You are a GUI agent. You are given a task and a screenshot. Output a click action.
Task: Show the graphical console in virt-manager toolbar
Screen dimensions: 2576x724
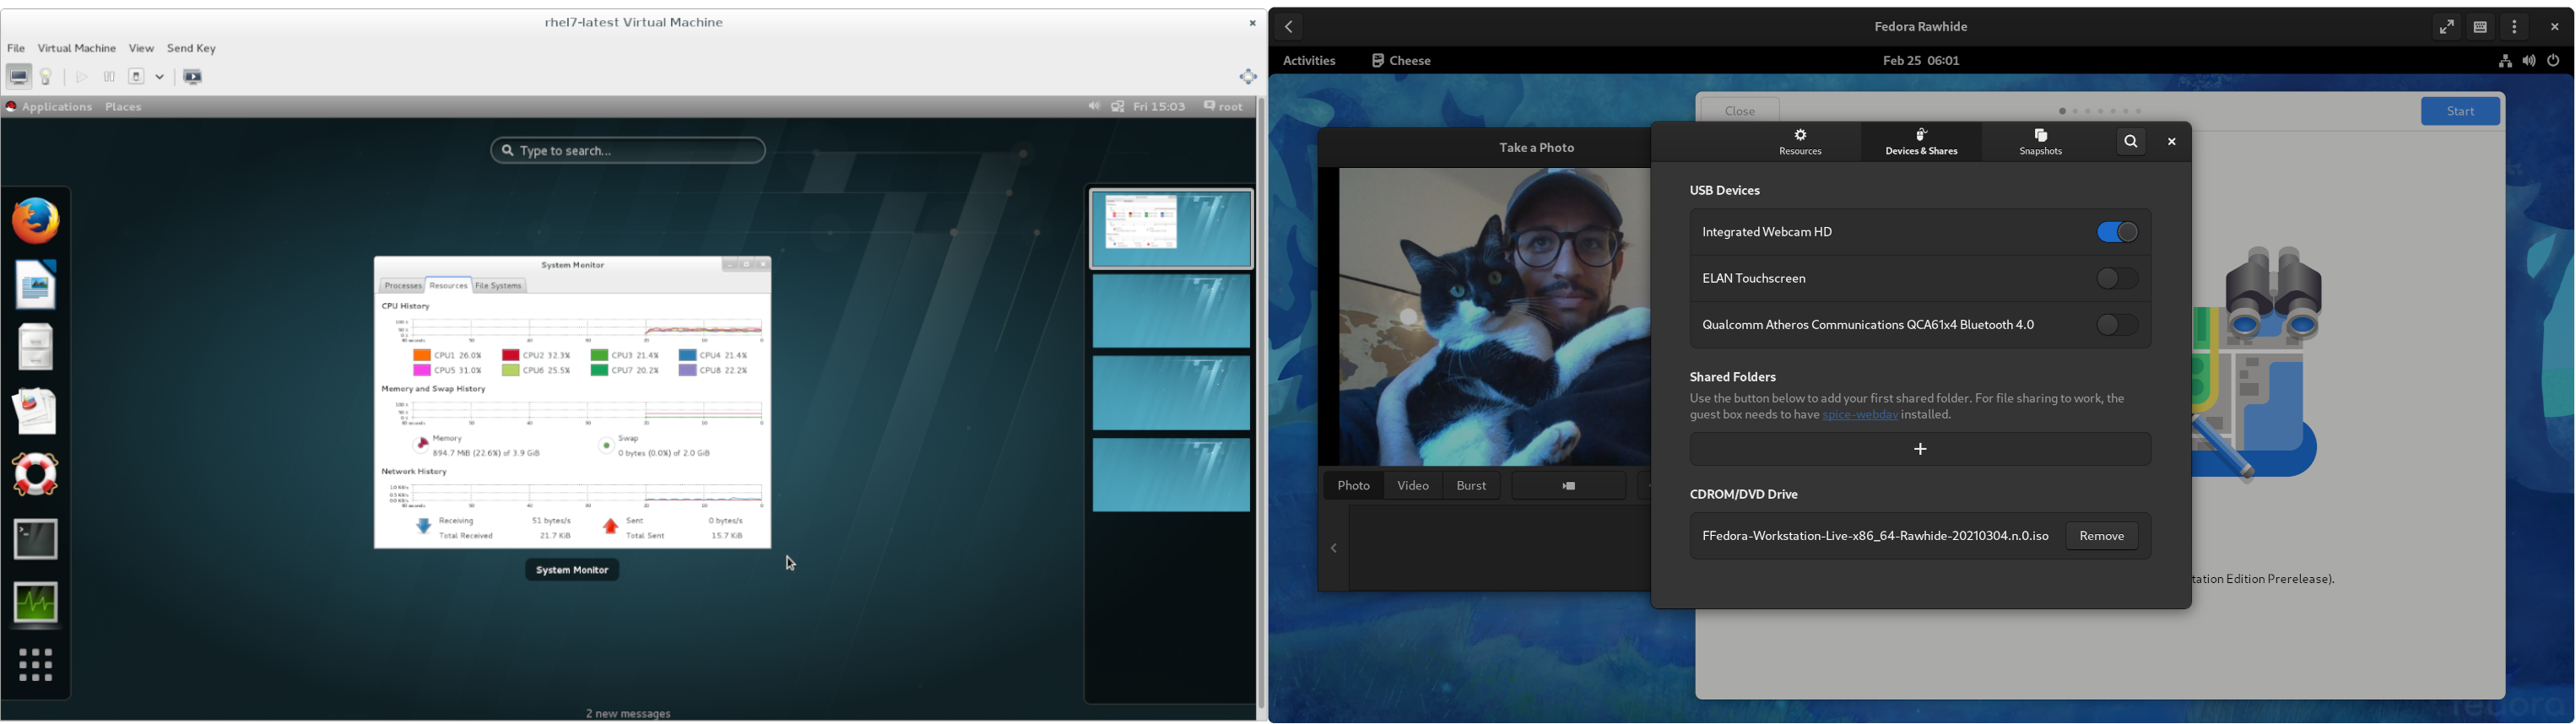pos(19,77)
